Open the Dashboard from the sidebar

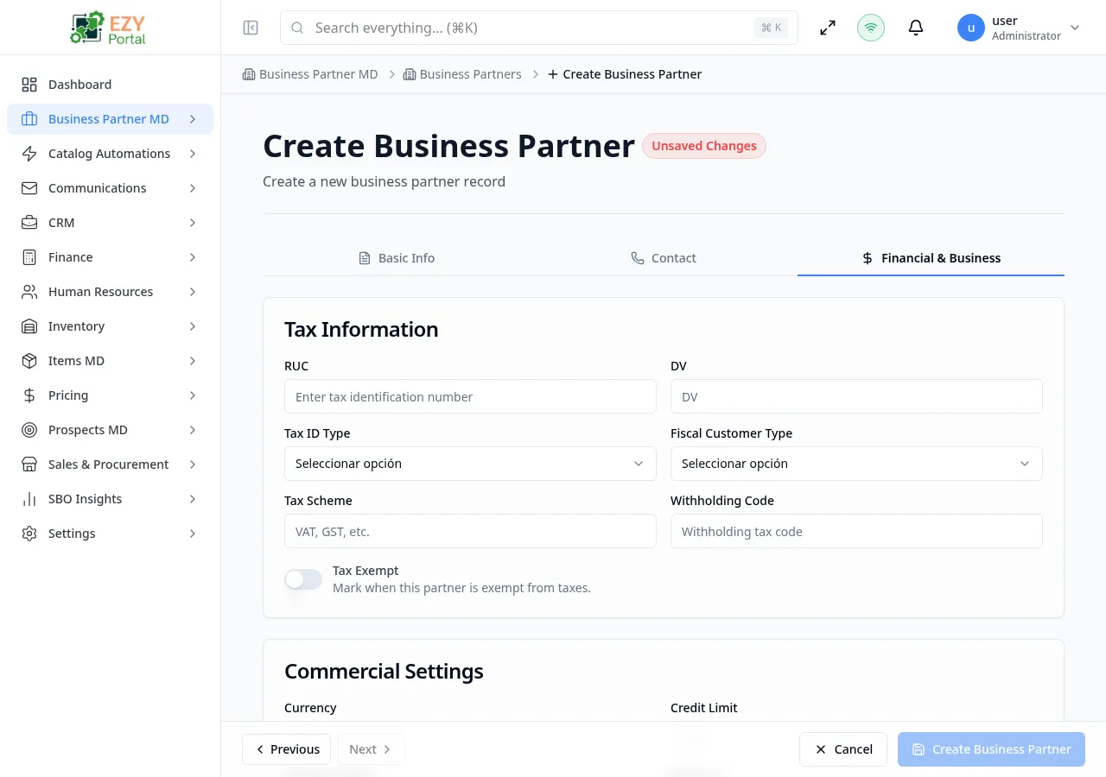pos(79,84)
